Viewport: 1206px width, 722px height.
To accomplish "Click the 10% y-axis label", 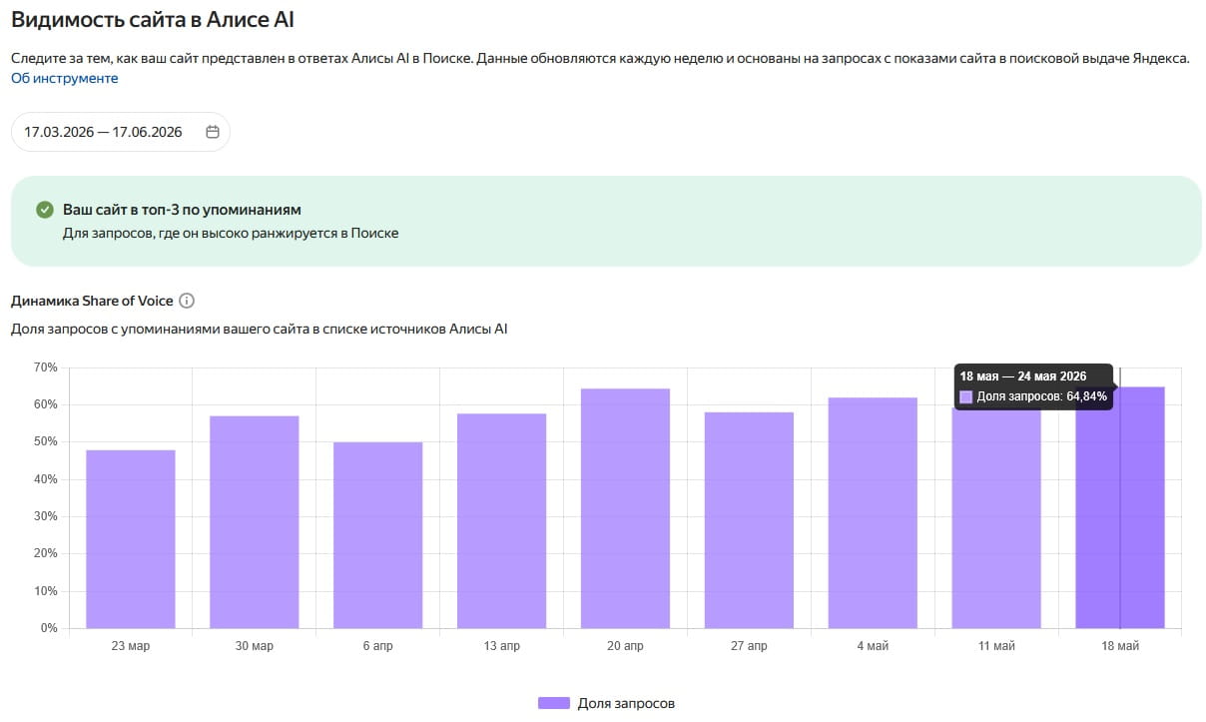I will click(46, 591).
